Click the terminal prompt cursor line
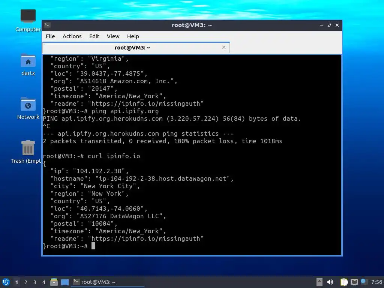 tap(69, 246)
